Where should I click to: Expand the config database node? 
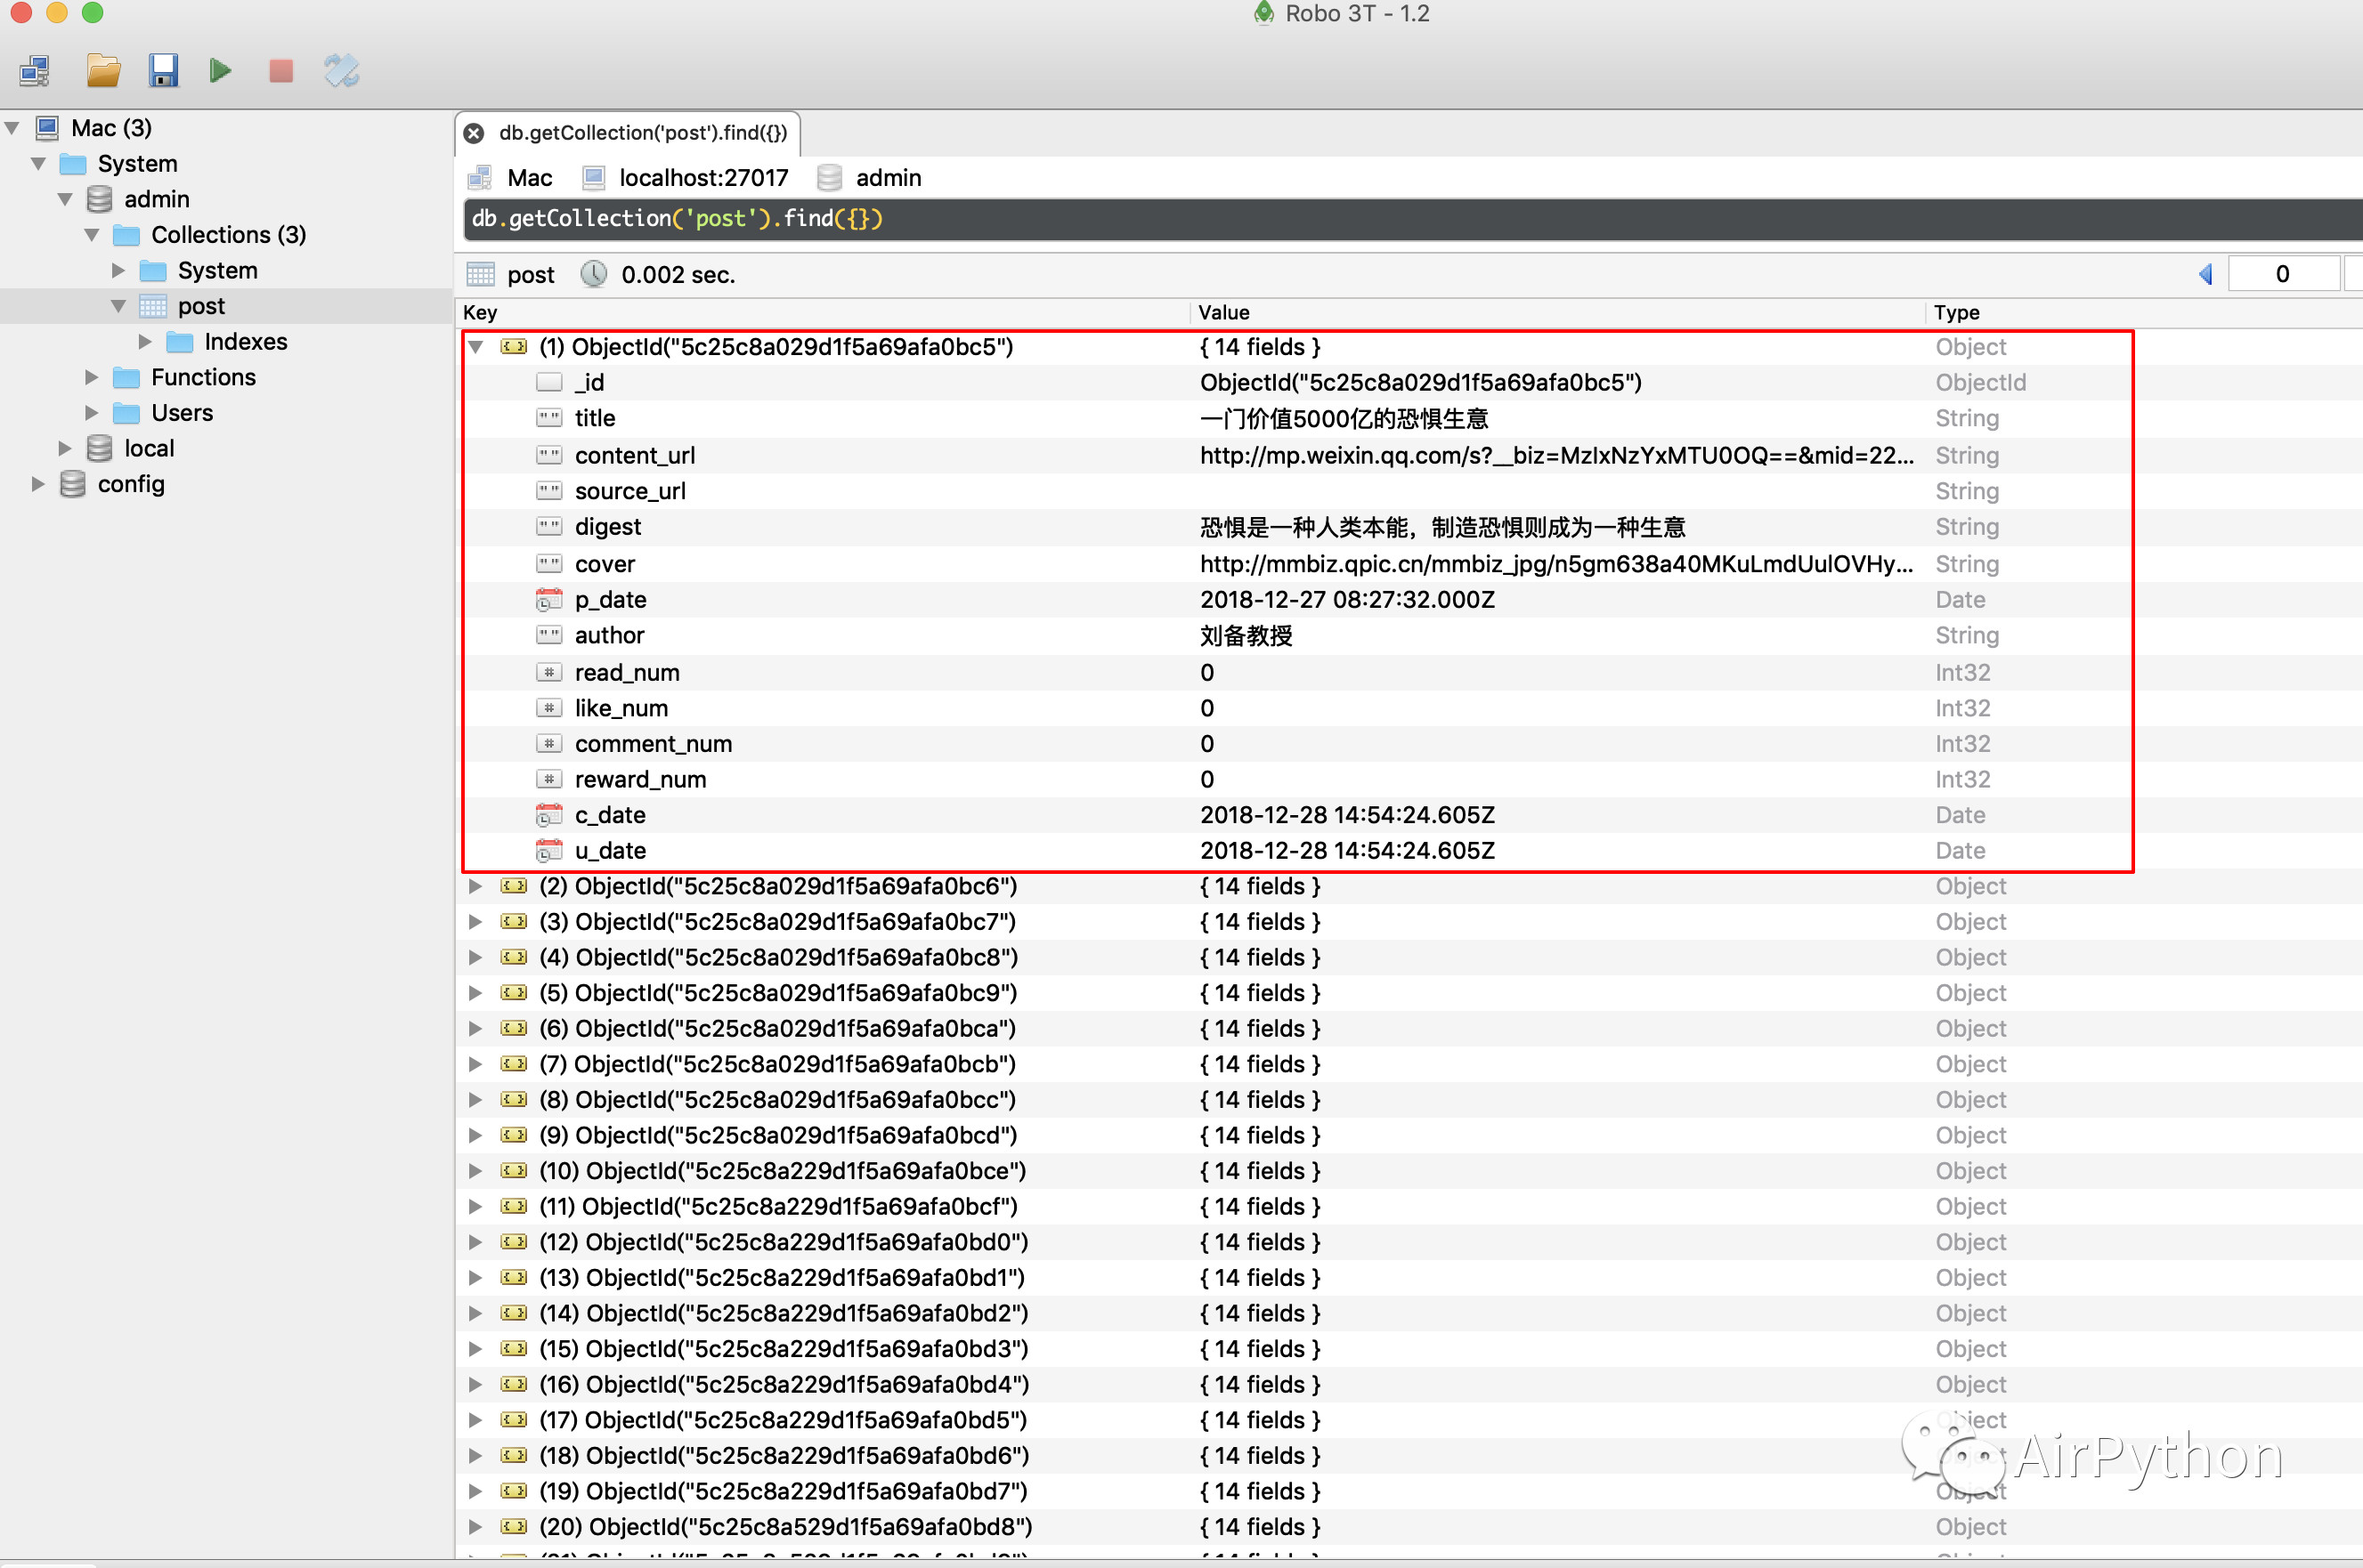(x=38, y=484)
